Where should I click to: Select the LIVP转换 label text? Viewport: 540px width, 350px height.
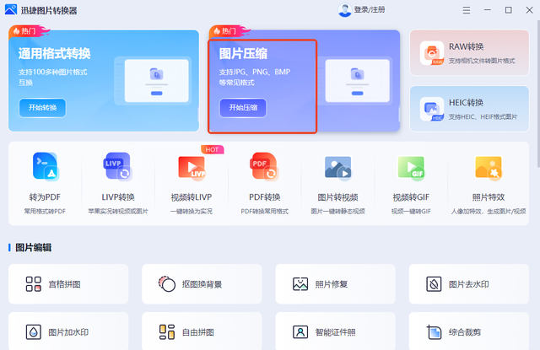pyautogui.click(x=118, y=197)
